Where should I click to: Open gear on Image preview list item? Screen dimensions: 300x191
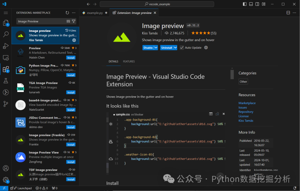[x=74, y=40]
